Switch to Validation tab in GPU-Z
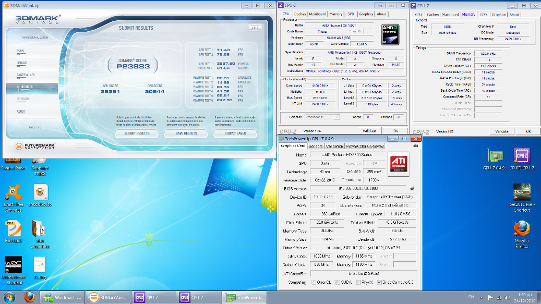Viewport: 541px width, 304px height. point(334,146)
